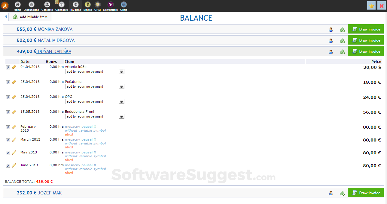Viewport: 387px width, 204px height.
Task: Uncheck the vŕtanie k05x item checkbox
Action: [8, 67]
